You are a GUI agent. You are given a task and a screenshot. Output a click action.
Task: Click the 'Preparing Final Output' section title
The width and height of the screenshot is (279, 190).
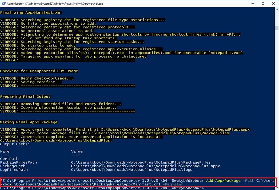(x=26, y=96)
